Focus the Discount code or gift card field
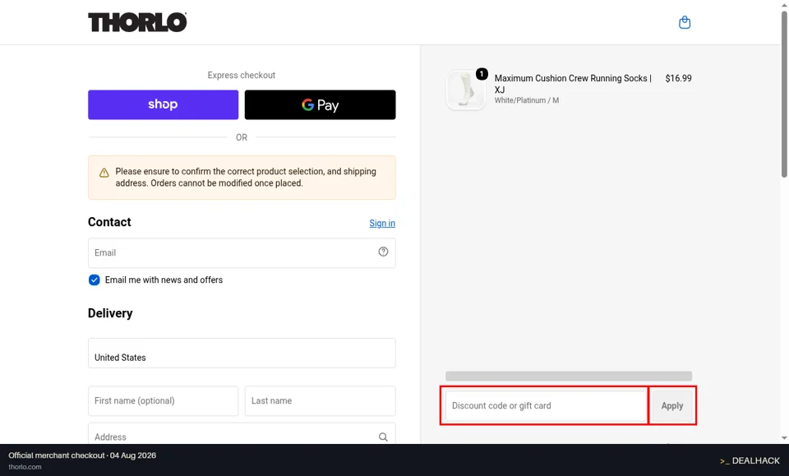Image resolution: width=789 pixels, height=476 pixels. (546, 405)
